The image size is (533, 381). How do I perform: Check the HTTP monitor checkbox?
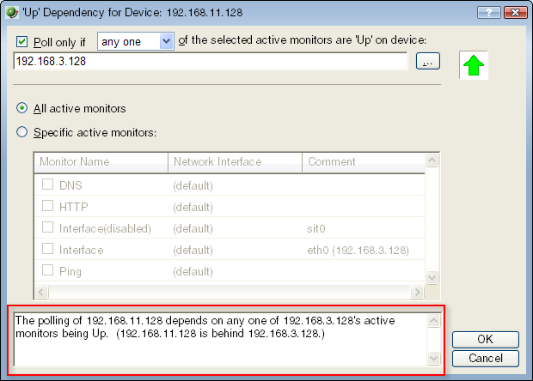(x=47, y=207)
